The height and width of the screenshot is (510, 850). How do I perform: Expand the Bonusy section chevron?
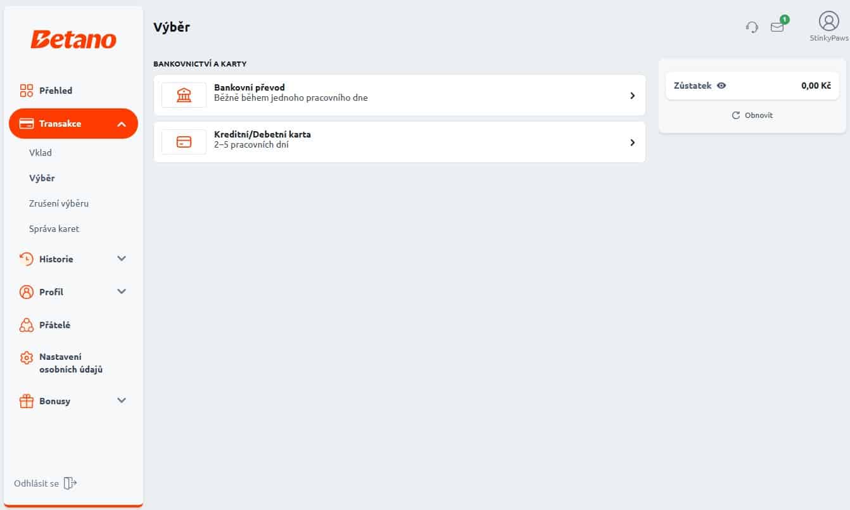(x=122, y=400)
